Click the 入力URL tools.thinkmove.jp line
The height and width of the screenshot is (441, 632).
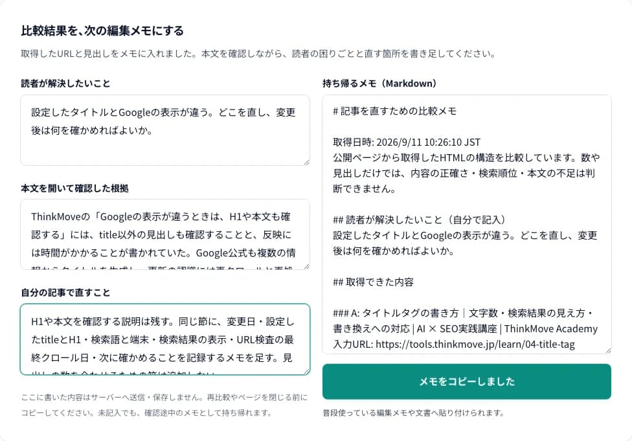click(x=454, y=345)
